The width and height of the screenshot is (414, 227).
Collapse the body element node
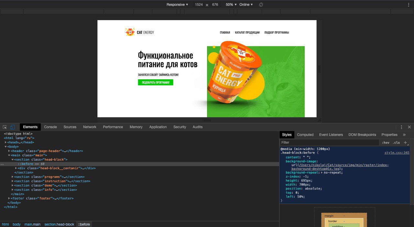point(6,147)
